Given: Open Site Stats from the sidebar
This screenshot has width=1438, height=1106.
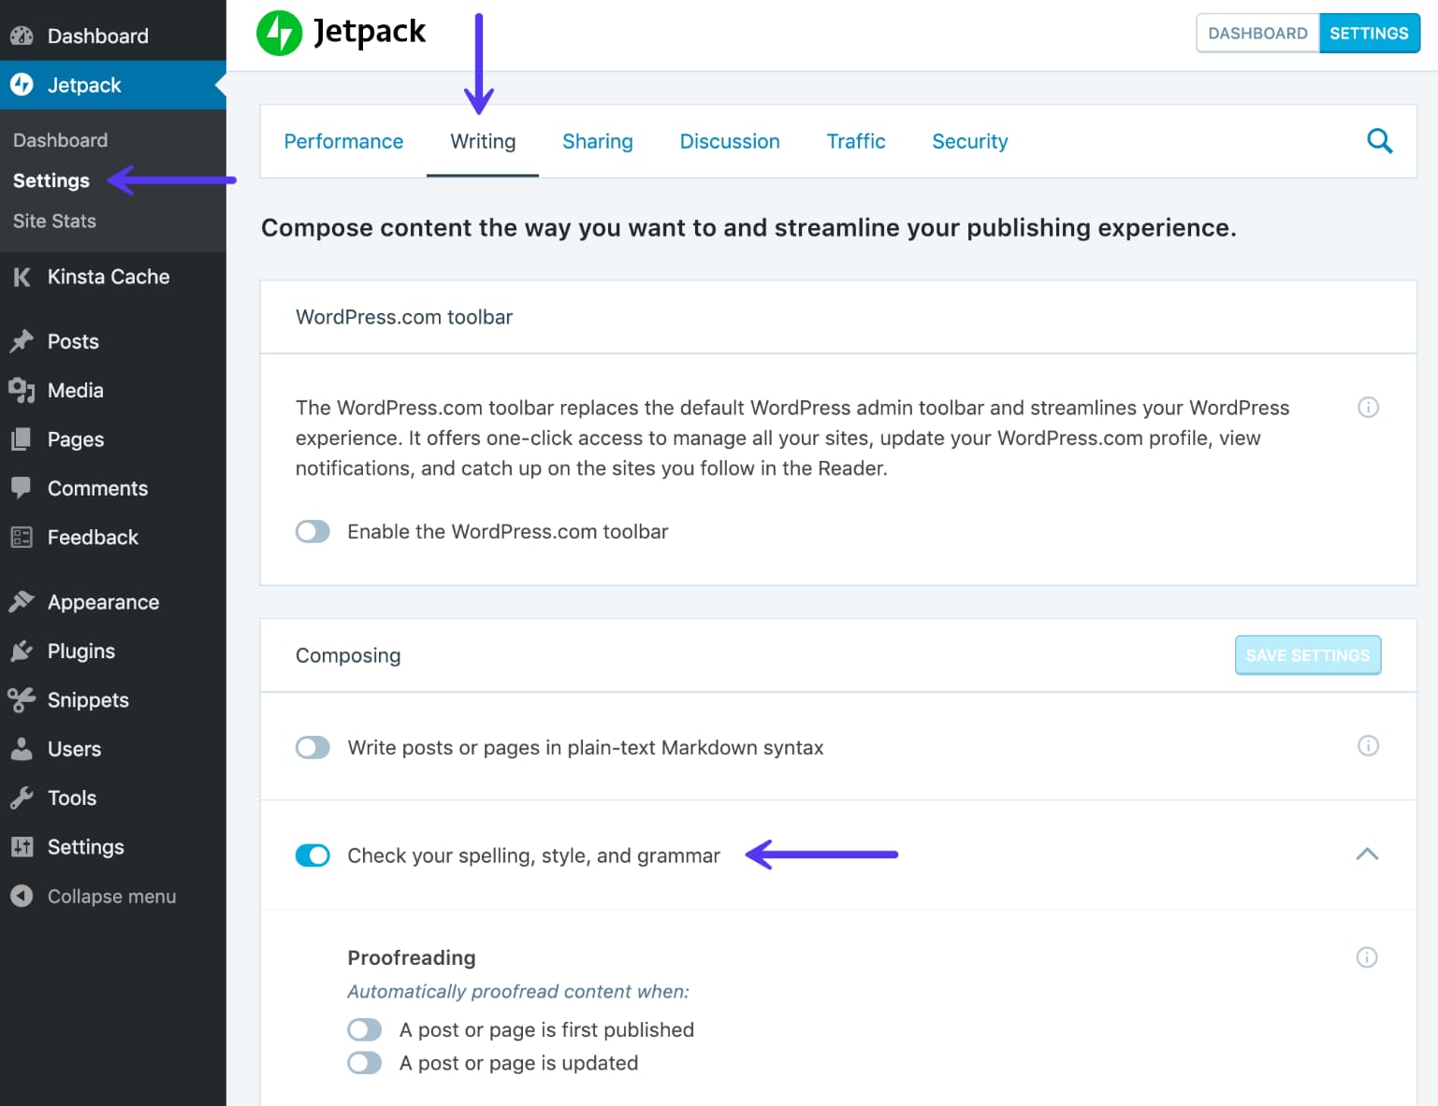Looking at the screenshot, I should coord(53,221).
